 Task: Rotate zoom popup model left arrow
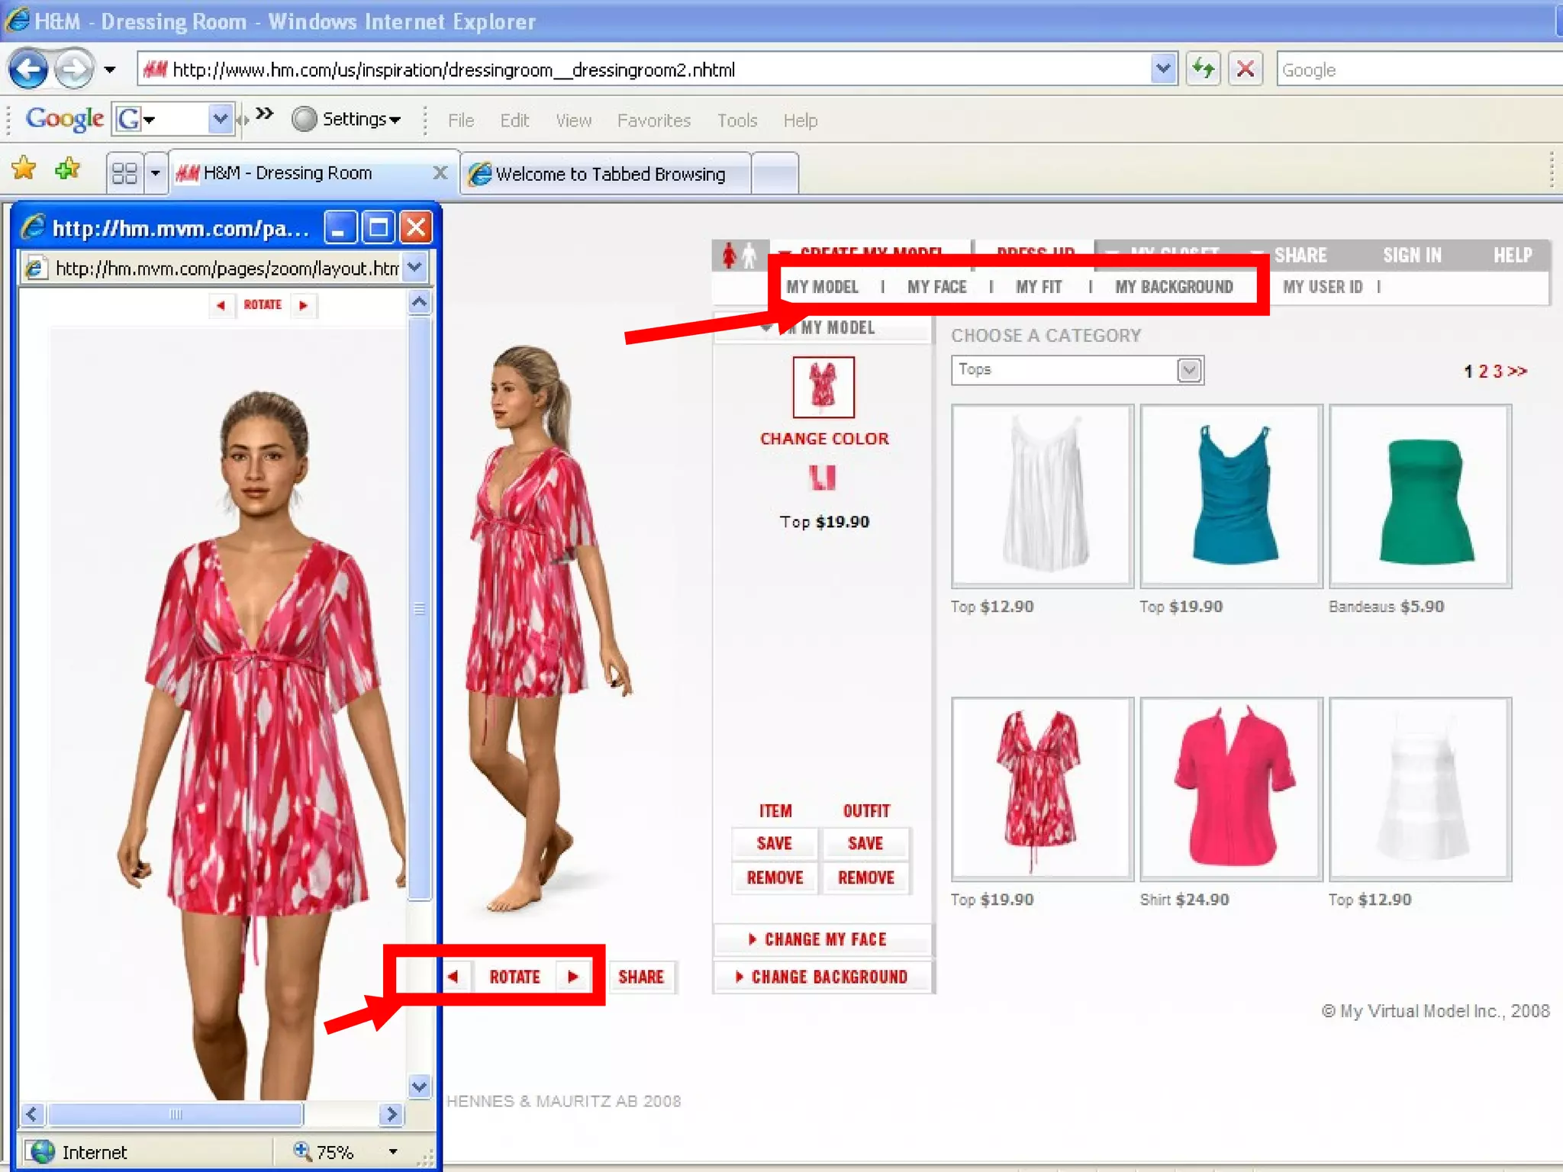(x=221, y=305)
